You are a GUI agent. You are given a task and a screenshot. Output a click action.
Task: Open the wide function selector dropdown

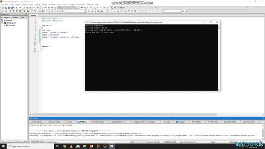coord(246,7)
